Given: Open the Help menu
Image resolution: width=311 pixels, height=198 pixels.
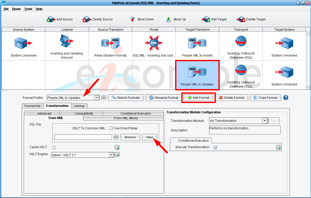Looking at the screenshot, I should pyautogui.click(x=39, y=9).
